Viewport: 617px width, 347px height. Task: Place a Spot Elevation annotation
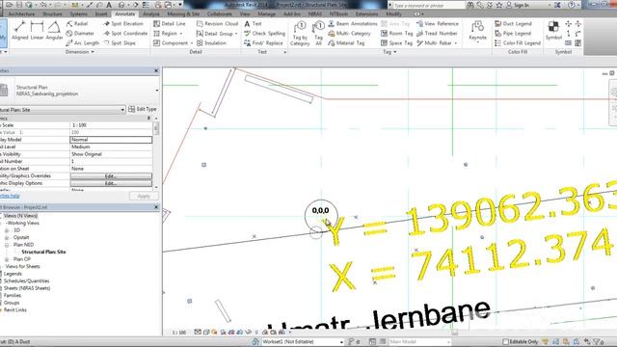tap(123, 23)
